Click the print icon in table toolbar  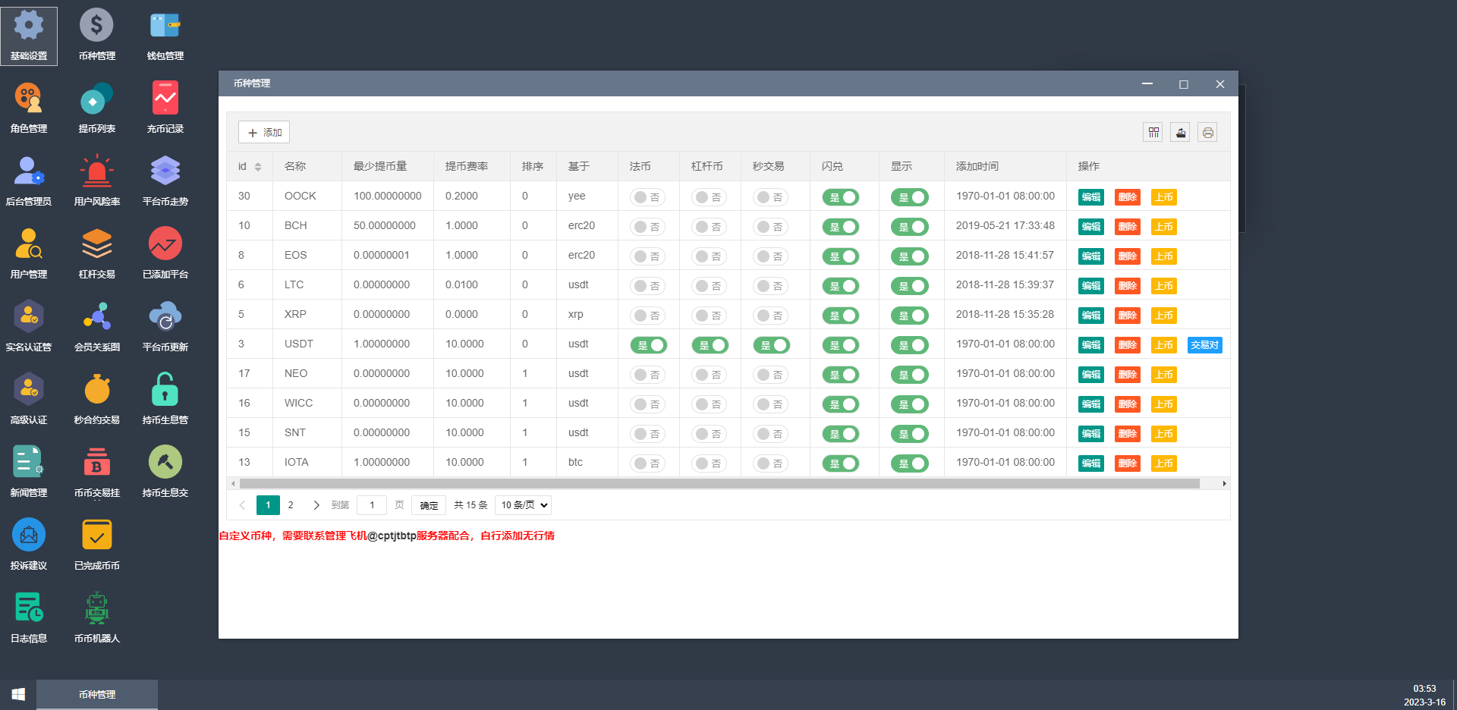click(1207, 133)
